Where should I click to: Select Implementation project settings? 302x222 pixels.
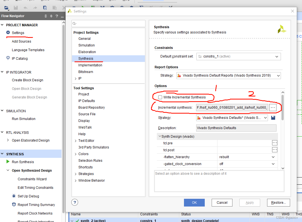point(90,65)
